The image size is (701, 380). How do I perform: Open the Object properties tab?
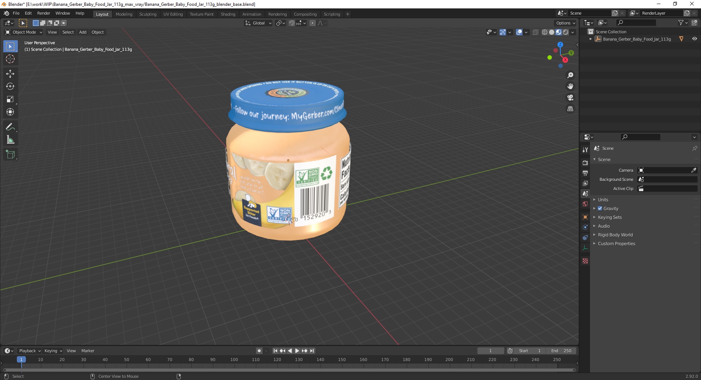[585, 217]
